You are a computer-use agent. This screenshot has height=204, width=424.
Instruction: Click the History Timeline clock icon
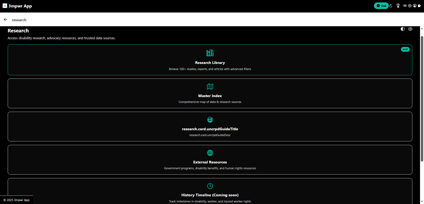[x=210, y=186]
